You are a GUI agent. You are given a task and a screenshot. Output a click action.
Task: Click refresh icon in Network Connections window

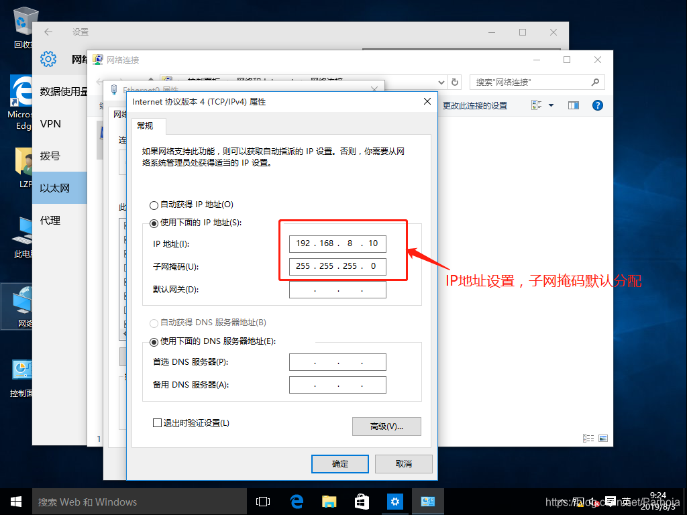point(455,82)
